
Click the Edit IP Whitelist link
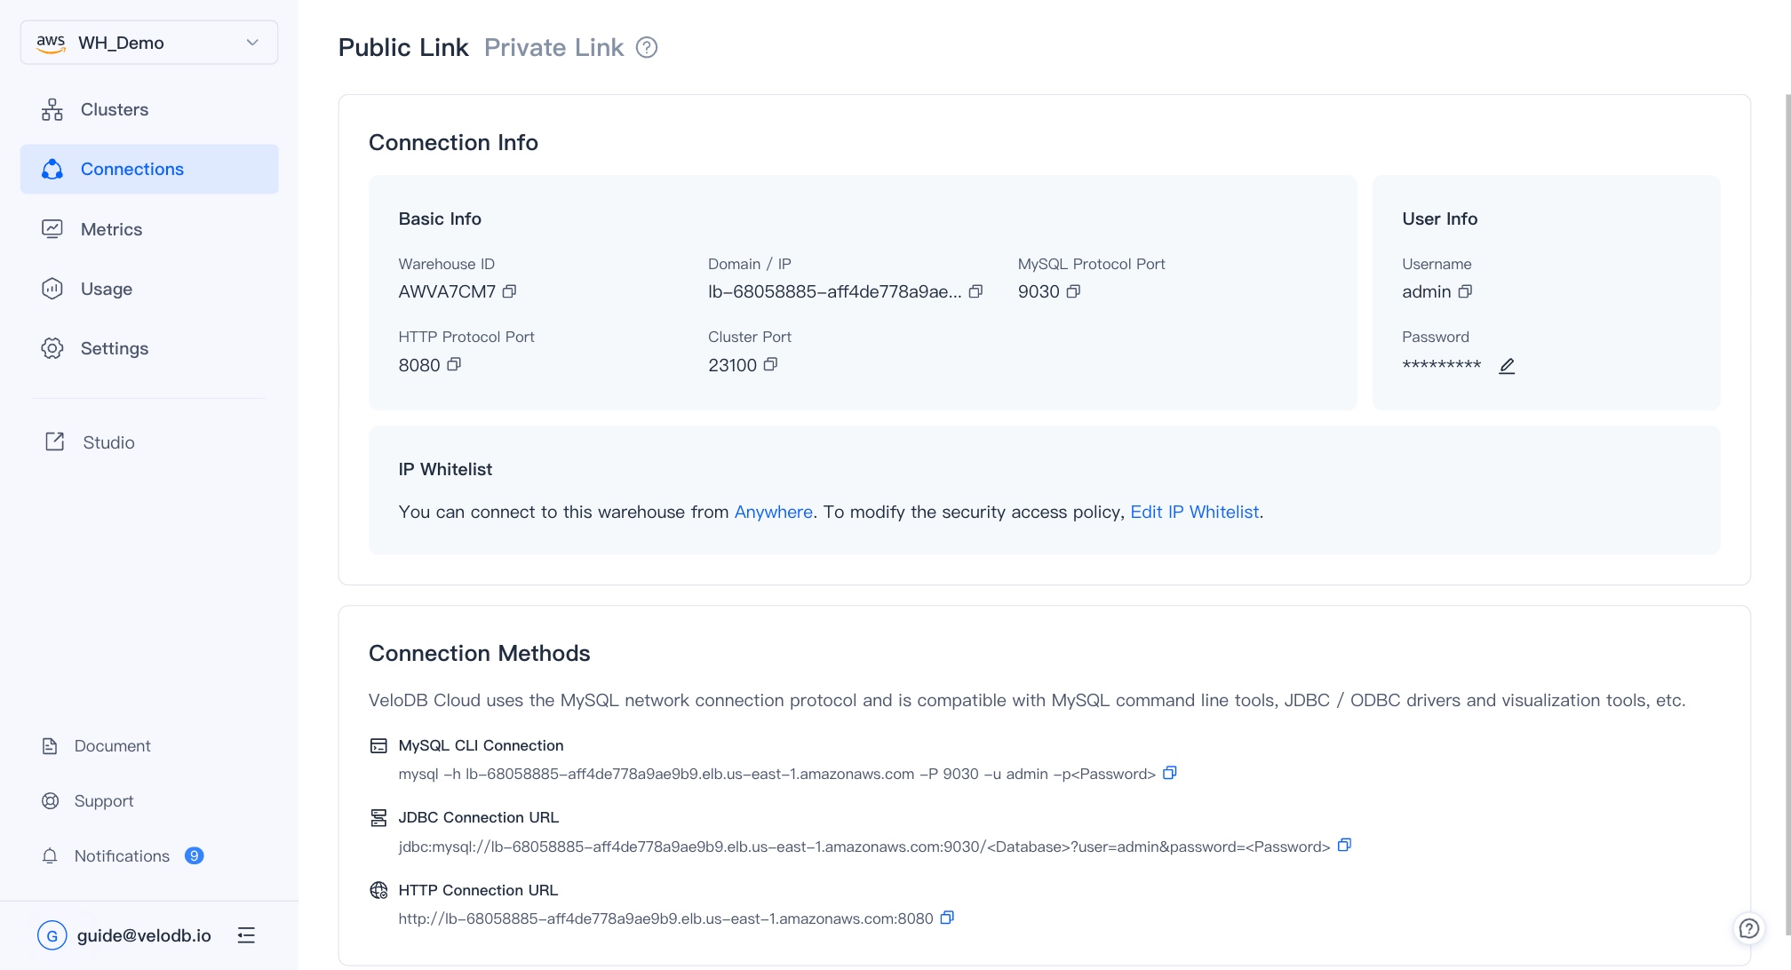pos(1194,512)
